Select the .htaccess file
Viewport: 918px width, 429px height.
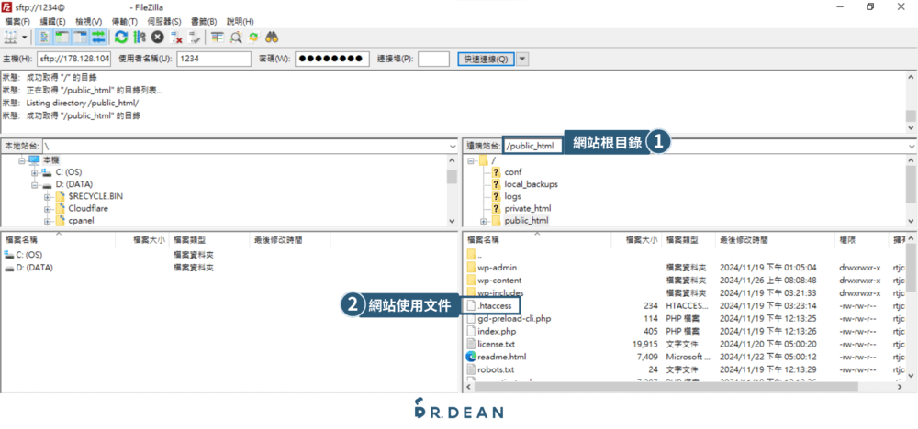click(x=495, y=305)
